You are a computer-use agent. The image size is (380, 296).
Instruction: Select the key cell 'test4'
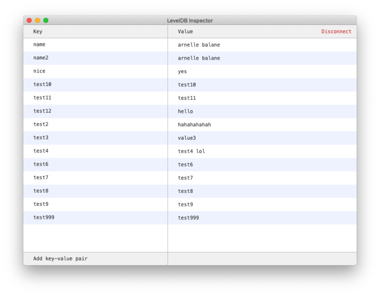95,151
